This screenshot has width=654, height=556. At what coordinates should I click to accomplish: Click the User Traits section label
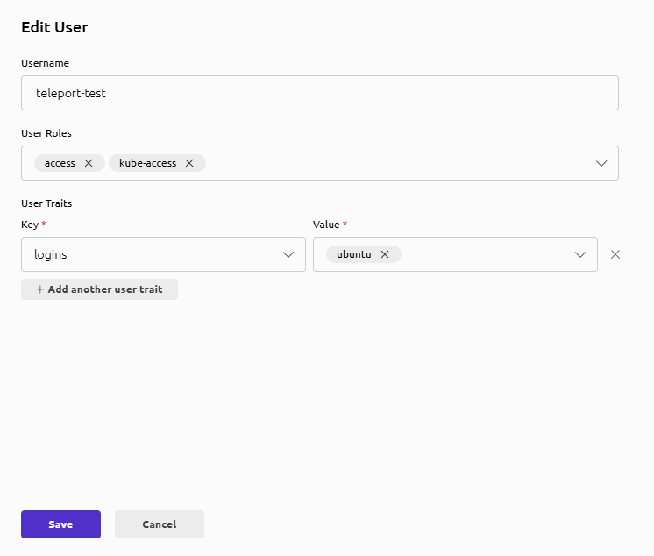pyautogui.click(x=46, y=203)
